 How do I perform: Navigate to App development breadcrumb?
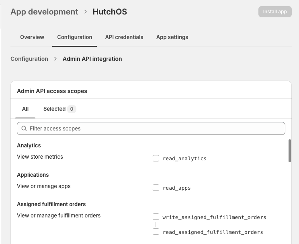pos(44,12)
